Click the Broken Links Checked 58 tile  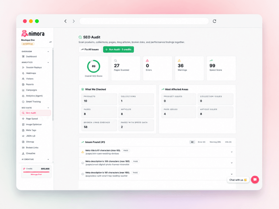(99, 125)
